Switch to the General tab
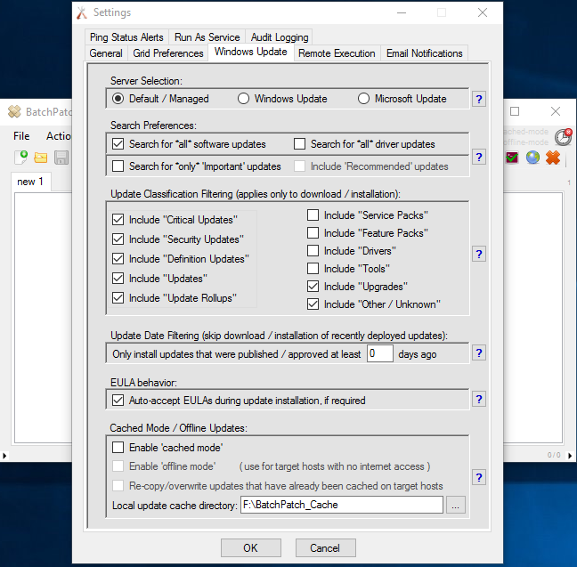Screen dimensions: 577x567 point(106,53)
